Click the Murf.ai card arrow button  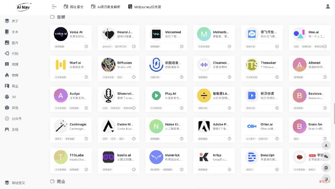click(x=86, y=77)
